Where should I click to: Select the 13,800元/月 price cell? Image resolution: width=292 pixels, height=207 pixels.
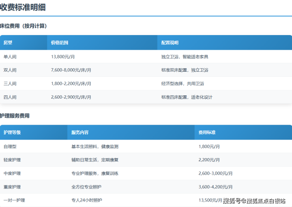(x=63, y=57)
